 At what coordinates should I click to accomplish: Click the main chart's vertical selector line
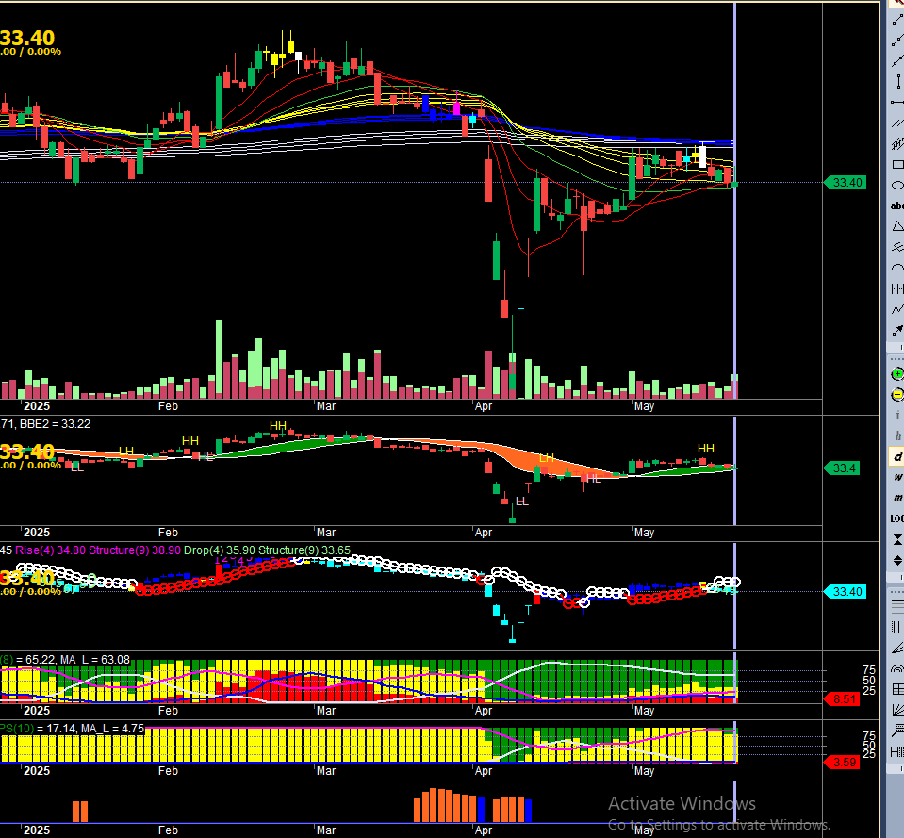[x=735, y=202]
